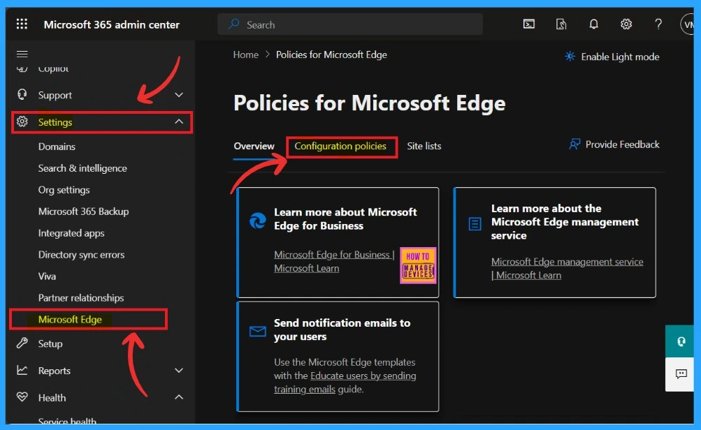Open Partner relationships
The height and width of the screenshot is (430, 701).
coord(81,298)
